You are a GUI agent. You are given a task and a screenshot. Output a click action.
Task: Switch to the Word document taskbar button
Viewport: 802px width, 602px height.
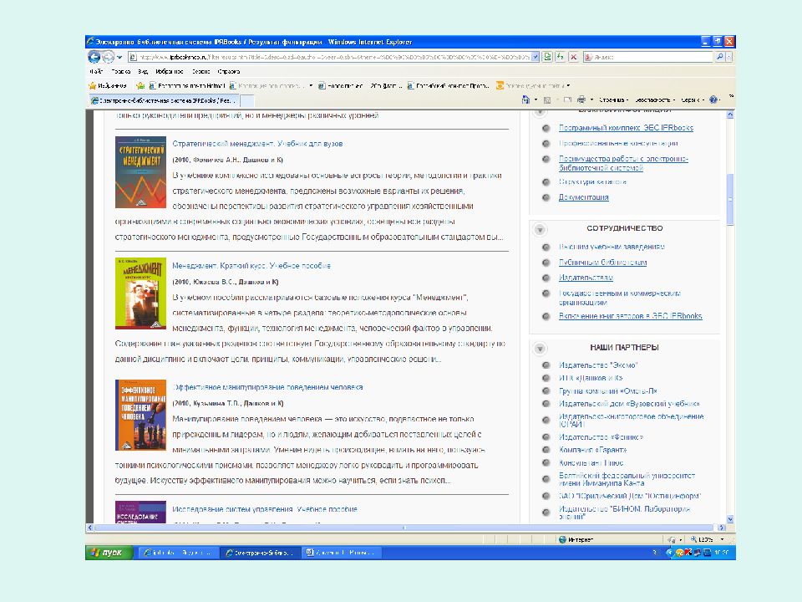pyautogui.click(x=341, y=553)
